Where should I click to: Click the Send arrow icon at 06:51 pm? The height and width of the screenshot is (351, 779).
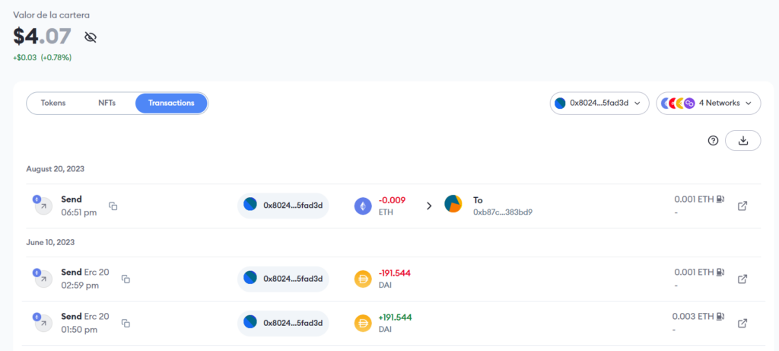pos(43,206)
